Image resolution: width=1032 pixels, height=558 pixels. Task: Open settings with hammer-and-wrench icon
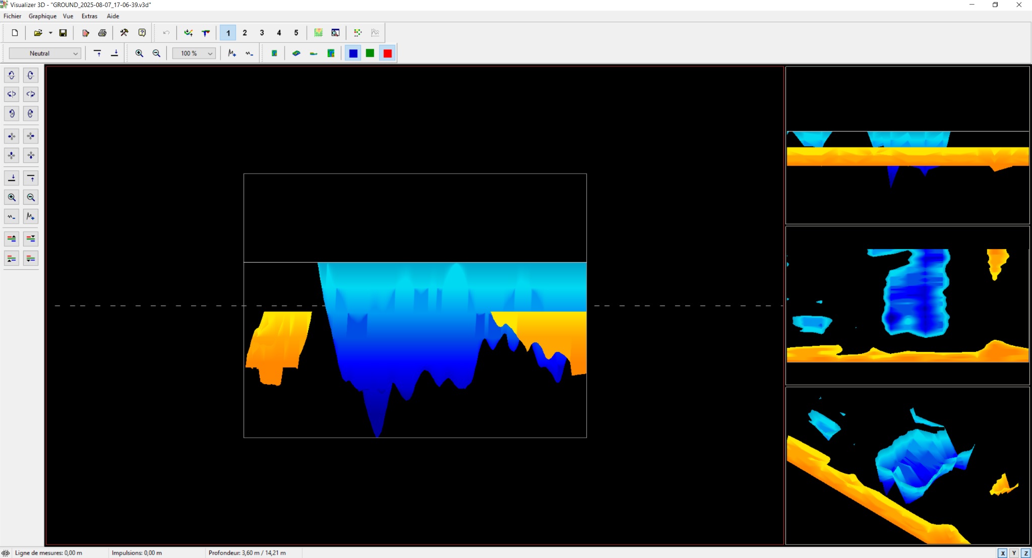pyautogui.click(x=124, y=33)
